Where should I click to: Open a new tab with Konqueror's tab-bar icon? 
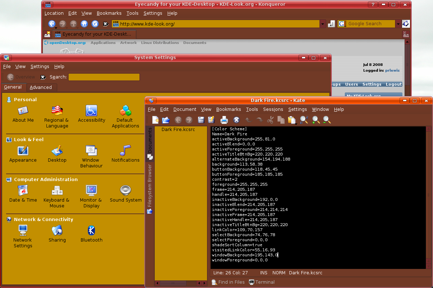47,34
